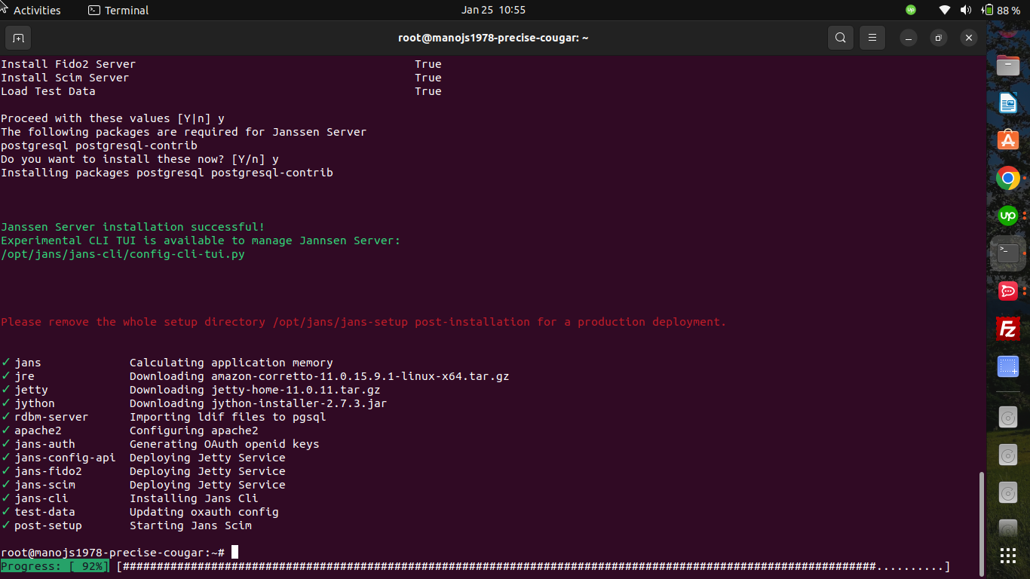Image resolution: width=1030 pixels, height=579 pixels.
Task: Open search in the Terminal title bar
Action: click(x=840, y=37)
